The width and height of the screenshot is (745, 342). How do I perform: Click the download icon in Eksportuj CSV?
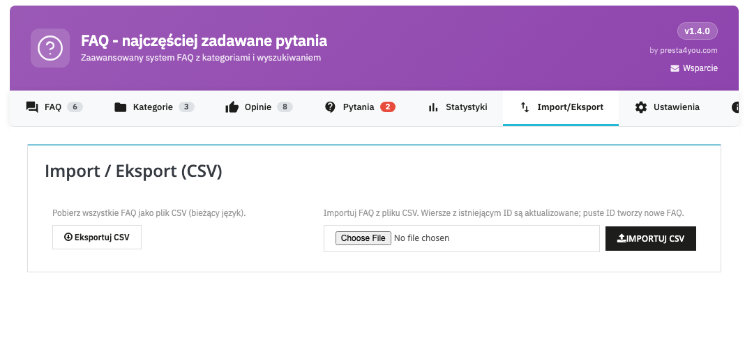pyautogui.click(x=68, y=237)
